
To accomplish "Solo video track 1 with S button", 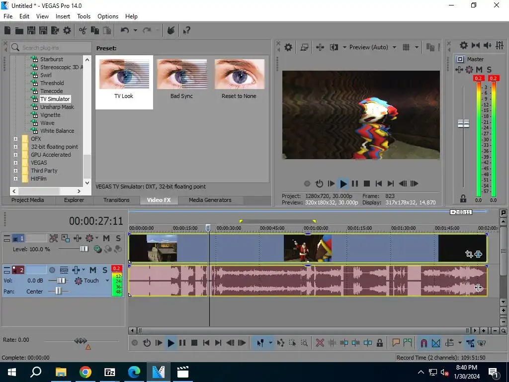I will (x=118, y=238).
